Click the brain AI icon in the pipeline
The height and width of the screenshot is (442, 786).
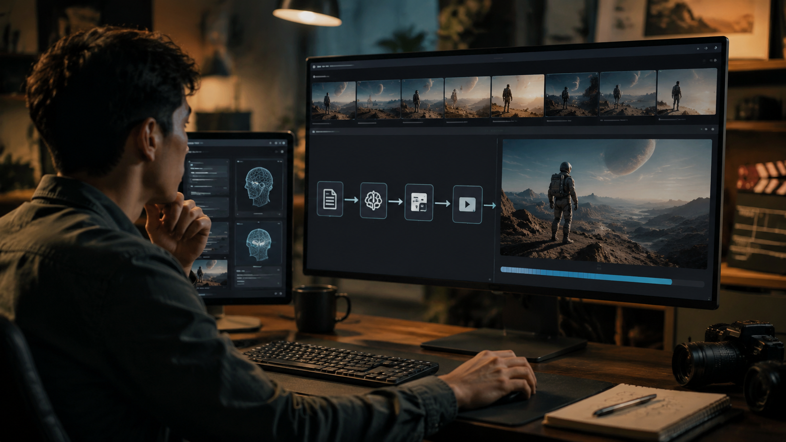[374, 201]
